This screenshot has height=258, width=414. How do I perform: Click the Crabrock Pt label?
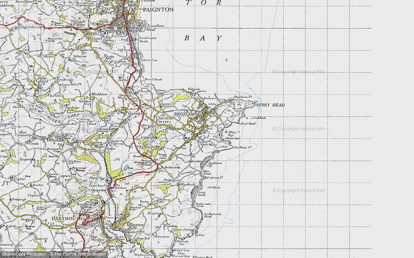[x=215, y=178]
